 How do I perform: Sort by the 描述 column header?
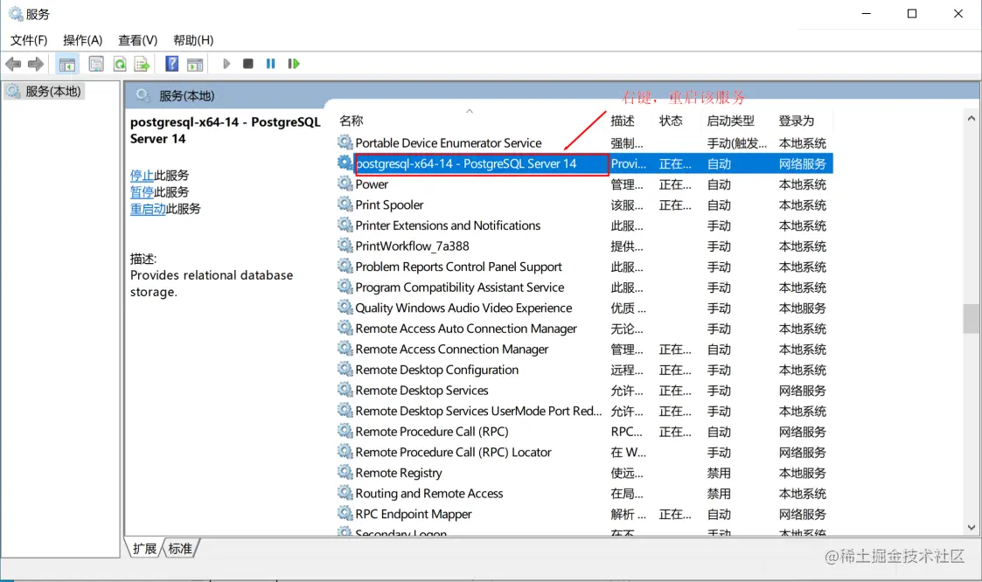pyautogui.click(x=623, y=121)
